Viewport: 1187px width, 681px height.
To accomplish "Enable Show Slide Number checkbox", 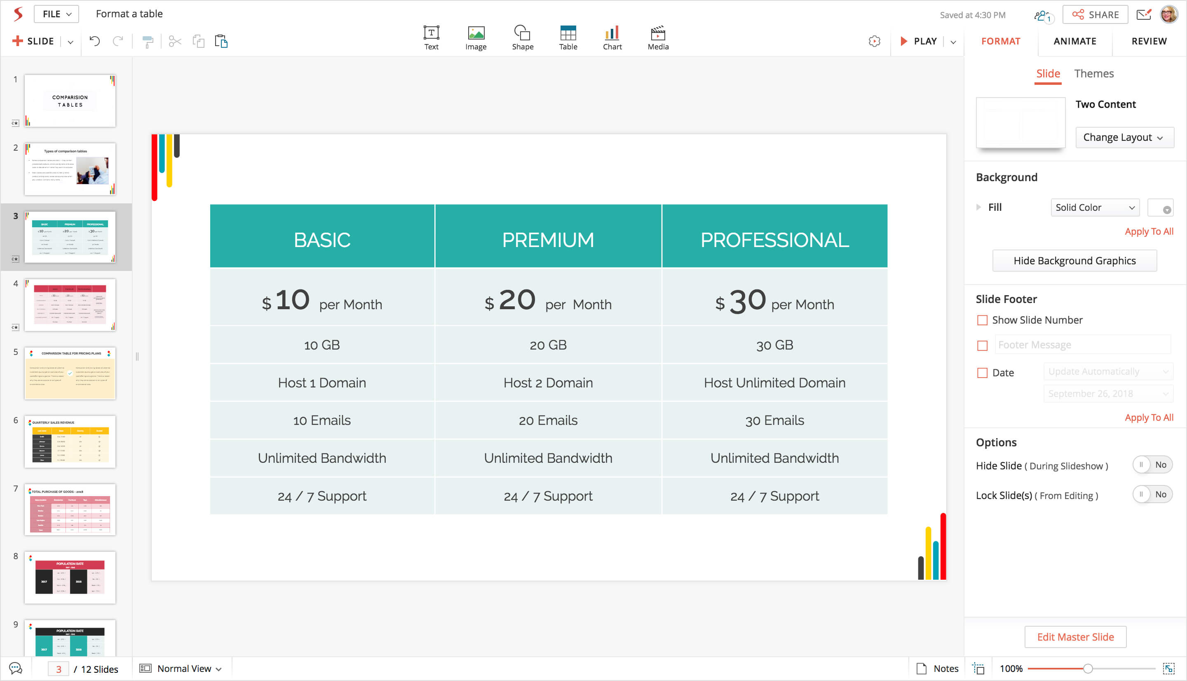I will tap(982, 320).
